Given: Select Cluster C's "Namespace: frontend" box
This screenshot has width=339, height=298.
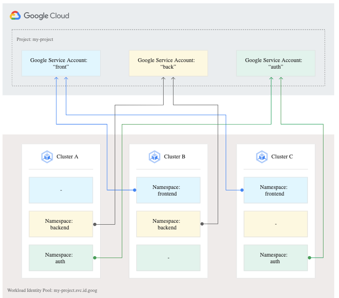Looking at the screenshot, I should pos(276,190).
